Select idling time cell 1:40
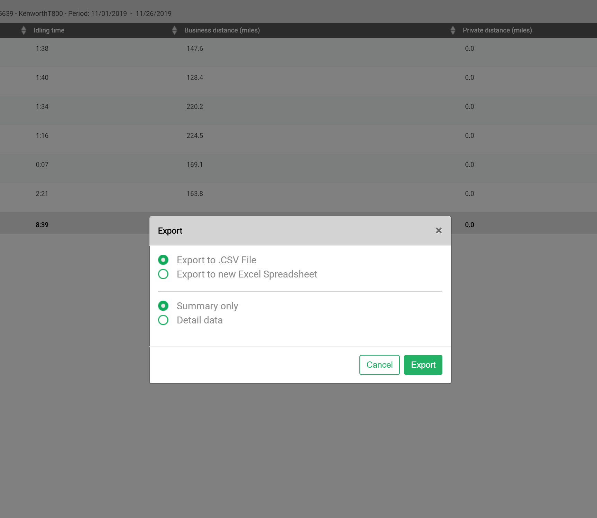This screenshot has width=597, height=518. (x=42, y=78)
